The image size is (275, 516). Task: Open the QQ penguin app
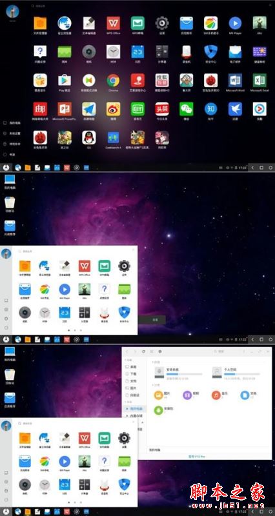89,137
